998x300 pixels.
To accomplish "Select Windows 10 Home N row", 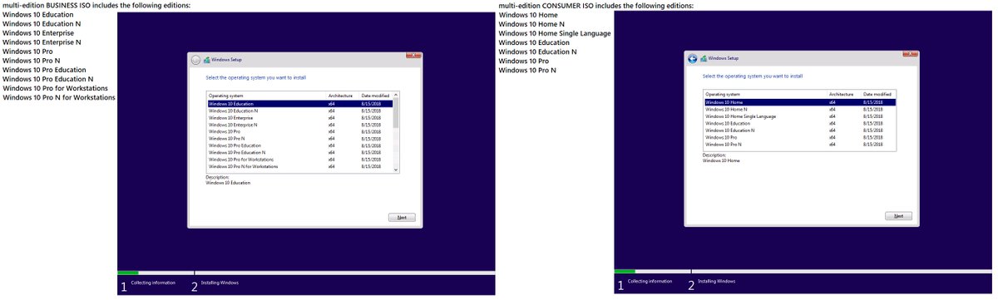I will (x=799, y=110).
